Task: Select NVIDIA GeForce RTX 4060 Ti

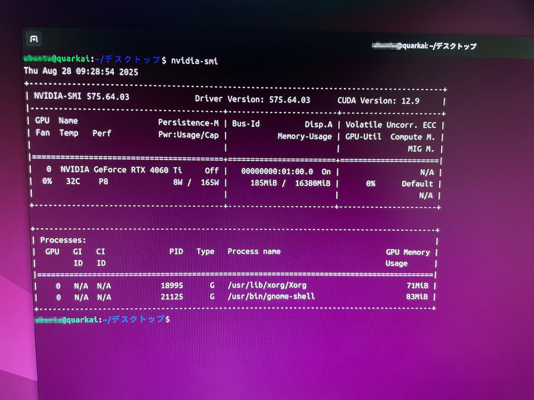Action: click(x=121, y=170)
